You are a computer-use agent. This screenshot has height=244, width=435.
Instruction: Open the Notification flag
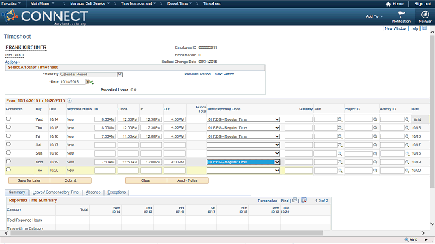click(x=401, y=14)
